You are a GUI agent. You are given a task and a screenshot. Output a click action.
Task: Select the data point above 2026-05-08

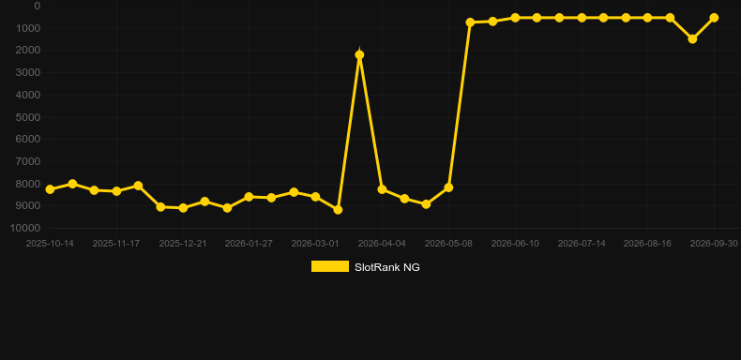tap(448, 187)
